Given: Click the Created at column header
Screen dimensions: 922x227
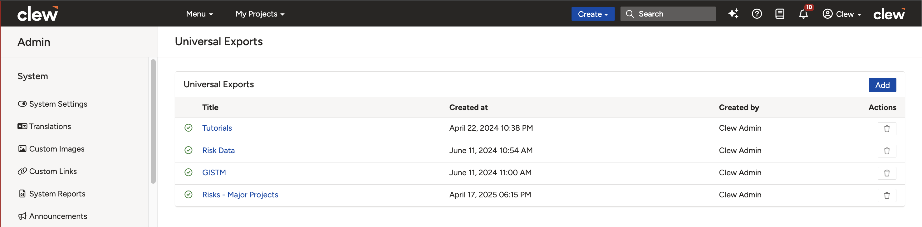Looking at the screenshot, I should click(468, 107).
